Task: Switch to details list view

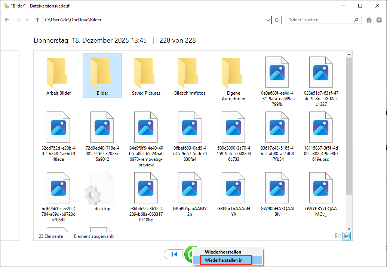Action: coord(338,236)
